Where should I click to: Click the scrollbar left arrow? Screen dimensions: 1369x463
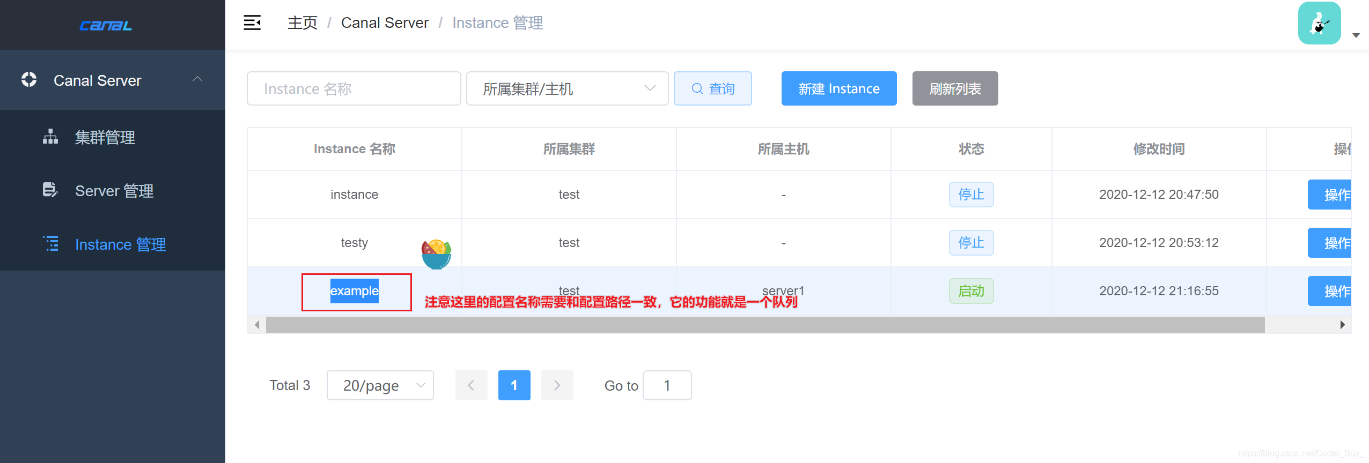257,325
